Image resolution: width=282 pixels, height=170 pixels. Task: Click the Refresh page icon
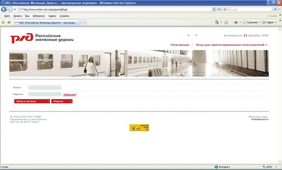219,9
